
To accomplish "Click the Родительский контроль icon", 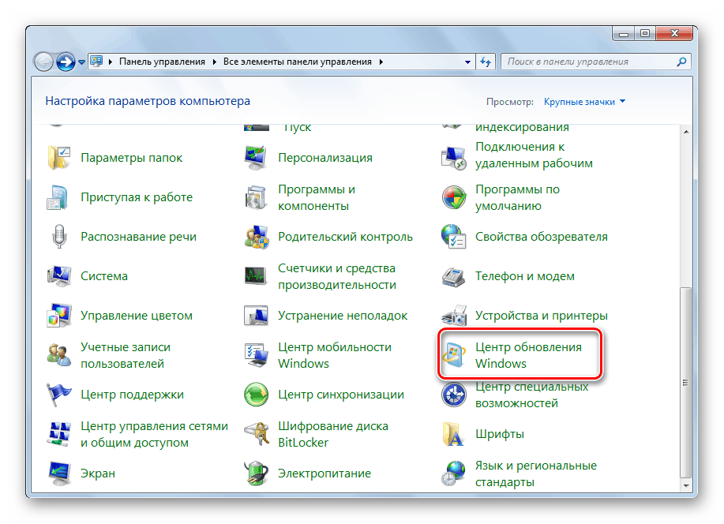I will pyautogui.click(x=257, y=237).
